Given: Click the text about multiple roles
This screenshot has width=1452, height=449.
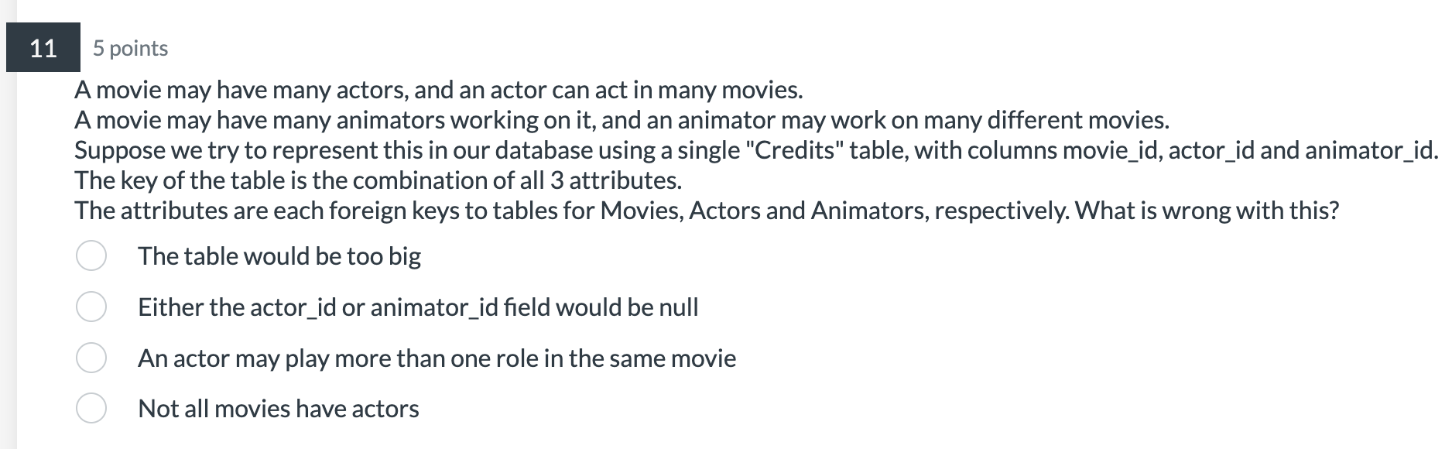Looking at the screenshot, I should [x=437, y=358].
